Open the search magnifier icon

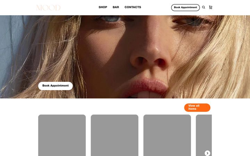203,7
